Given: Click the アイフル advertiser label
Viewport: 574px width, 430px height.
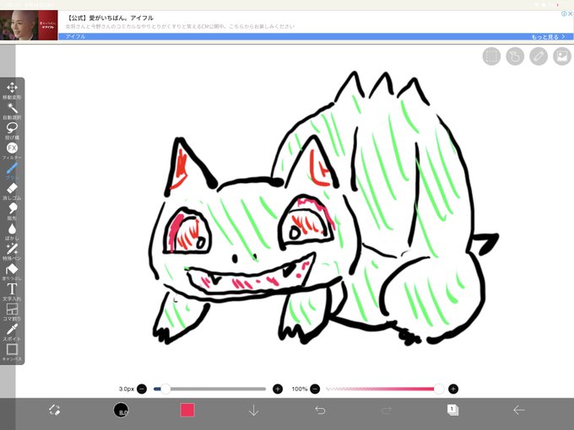Looking at the screenshot, I should pyautogui.click(x=75, y=36).
